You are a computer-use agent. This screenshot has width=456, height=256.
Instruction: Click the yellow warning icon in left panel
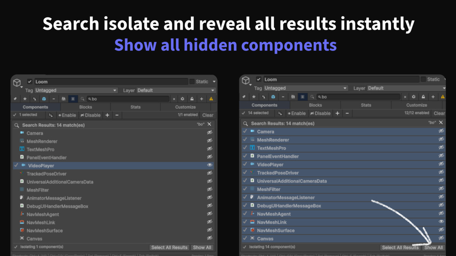point(211,99)
